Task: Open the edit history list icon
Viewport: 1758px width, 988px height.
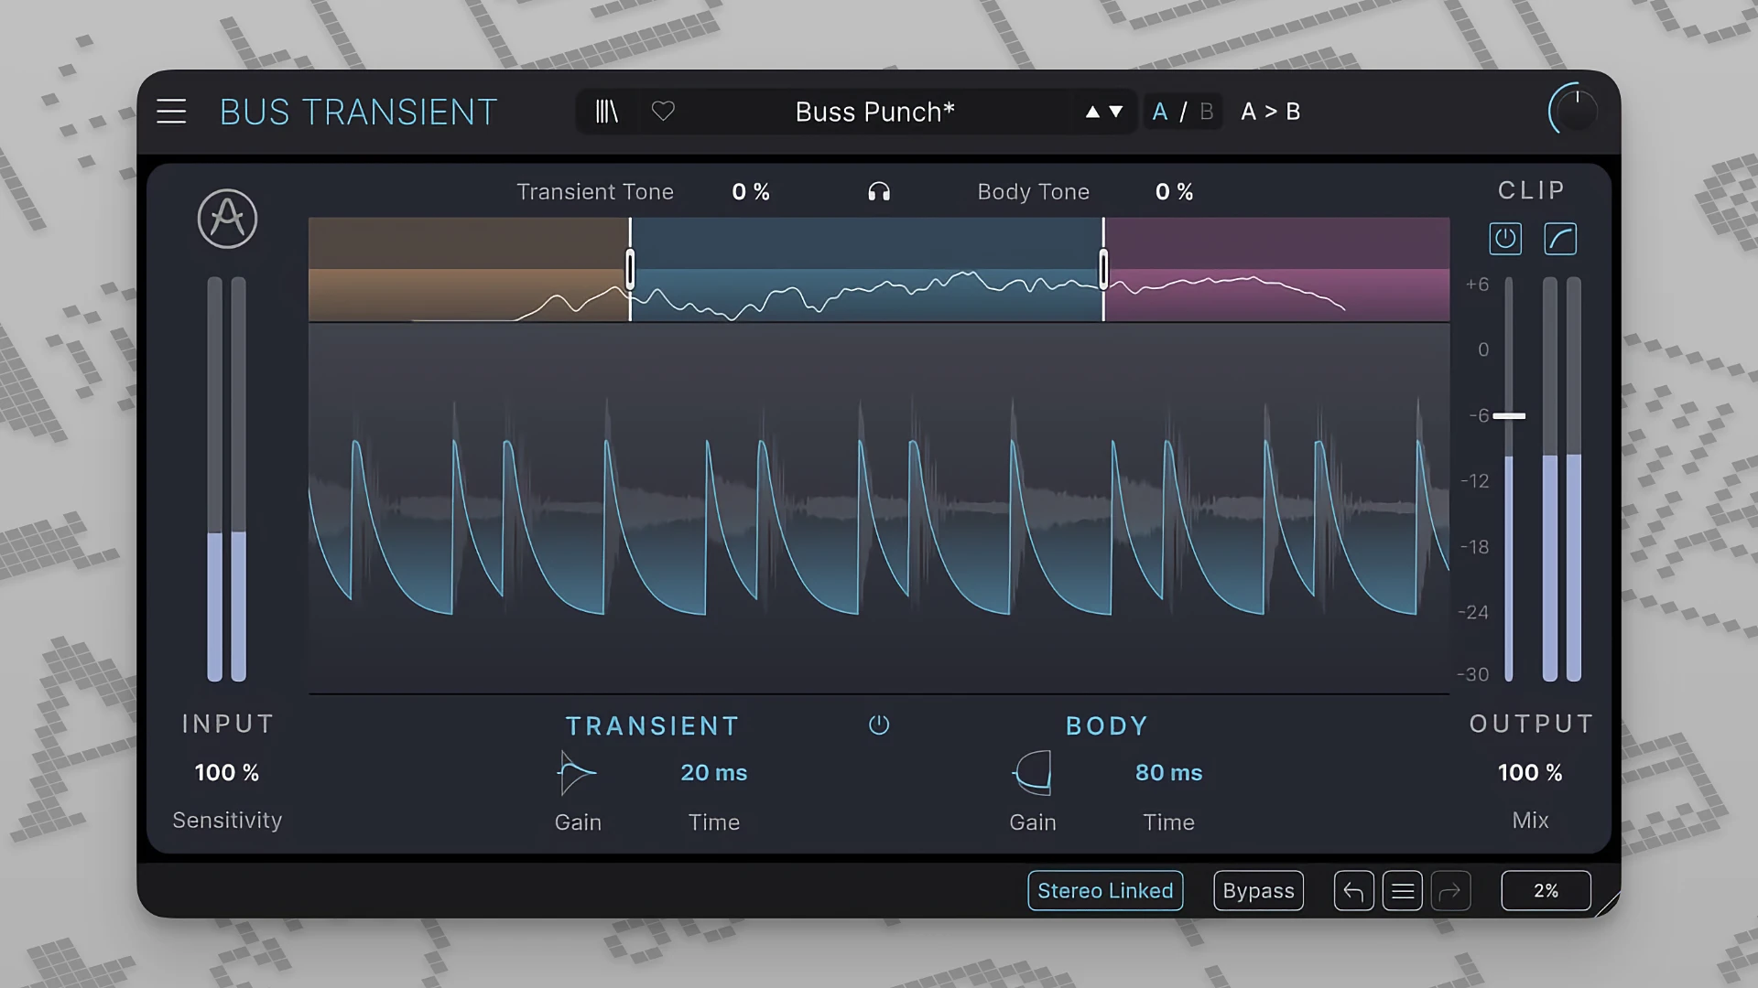Action: tap(1402, 890)
